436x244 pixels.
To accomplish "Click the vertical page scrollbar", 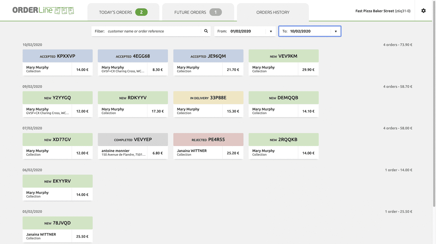I will [x=434, y=102].
